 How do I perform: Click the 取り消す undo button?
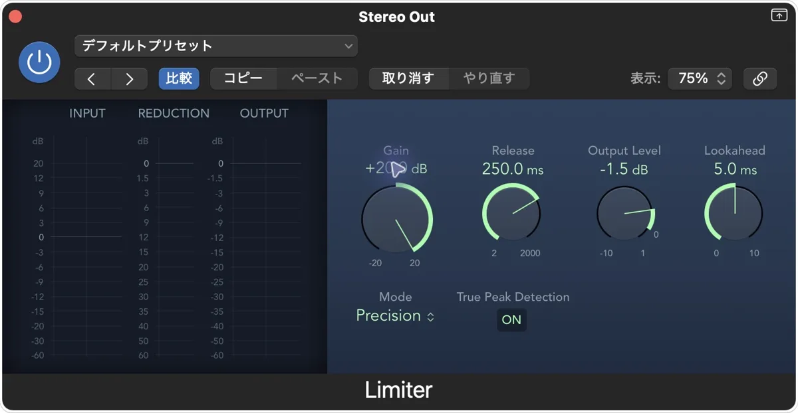[408, 78]
